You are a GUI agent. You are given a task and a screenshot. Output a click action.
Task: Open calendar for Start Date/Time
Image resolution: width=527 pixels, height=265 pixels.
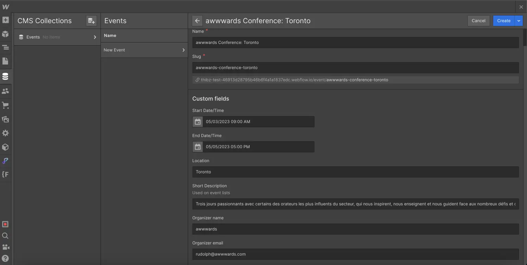coord(198,122)
